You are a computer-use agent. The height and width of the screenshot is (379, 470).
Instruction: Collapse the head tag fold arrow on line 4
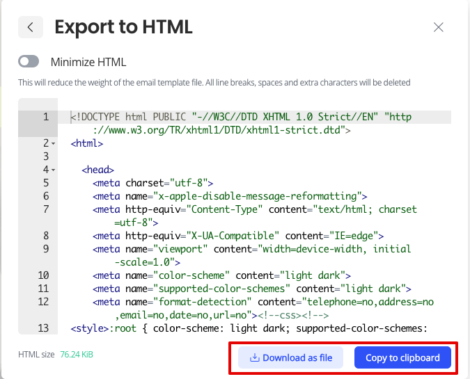coord(54,170)
